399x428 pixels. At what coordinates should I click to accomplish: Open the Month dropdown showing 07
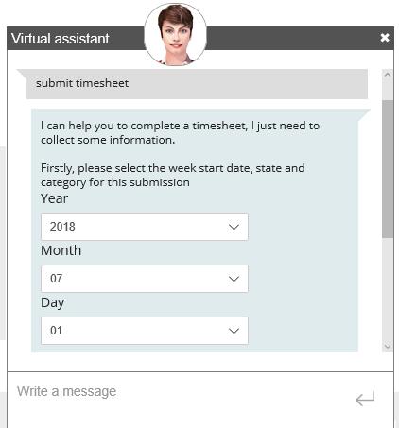click(145, 279)
